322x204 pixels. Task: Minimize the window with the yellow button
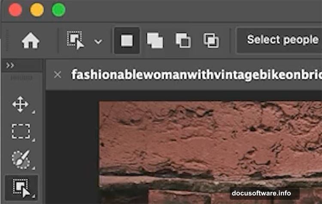[37, 10]
